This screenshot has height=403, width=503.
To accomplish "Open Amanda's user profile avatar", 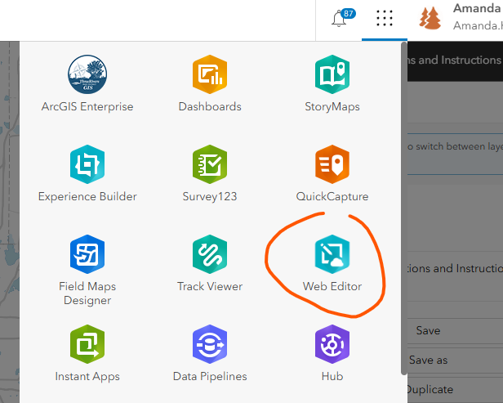I will [x=430, y=18].
